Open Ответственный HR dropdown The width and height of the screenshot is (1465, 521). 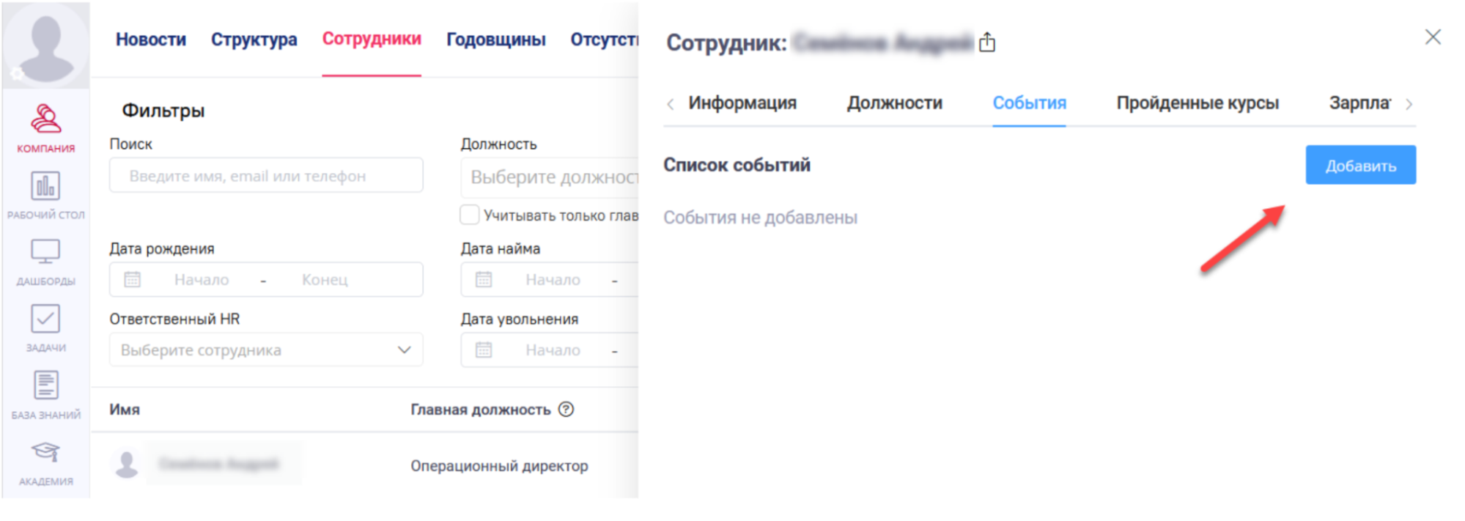[266, 350]
